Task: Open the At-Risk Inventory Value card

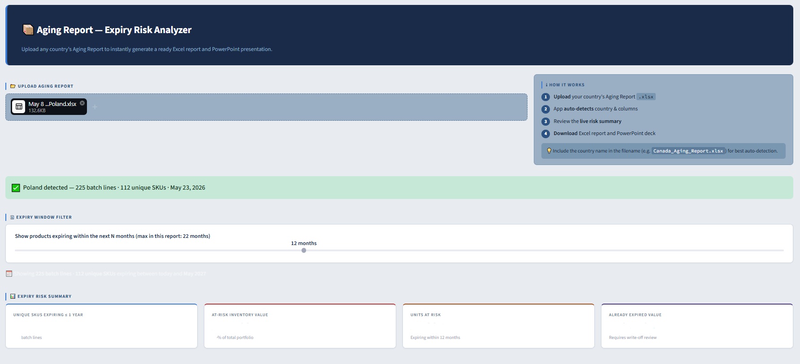Action: click(x=300, y=326)
